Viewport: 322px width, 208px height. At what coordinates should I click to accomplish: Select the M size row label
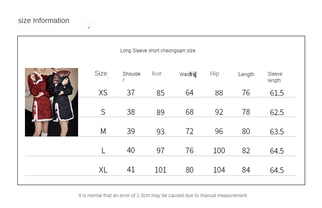pos(103,132)
